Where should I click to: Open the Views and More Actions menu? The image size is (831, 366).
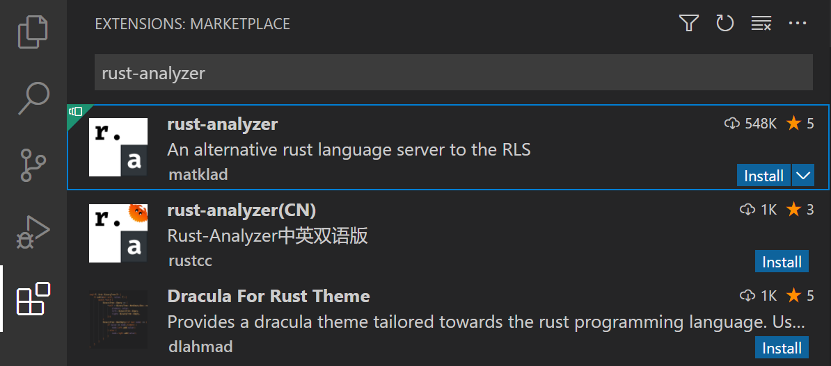coord(797,24)
